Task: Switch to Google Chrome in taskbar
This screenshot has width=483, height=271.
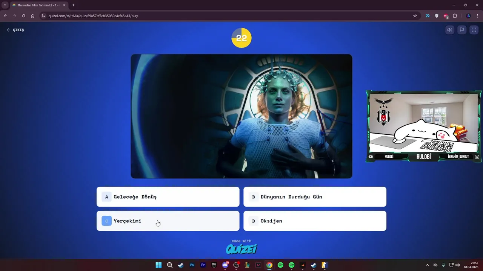Action: (x=269, y=265)
